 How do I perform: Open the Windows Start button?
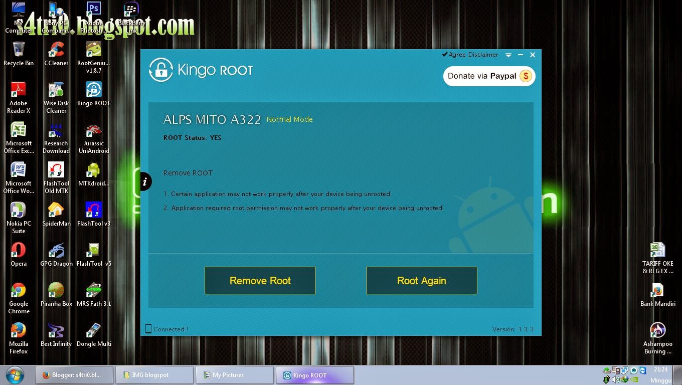[x=16, y=375]
